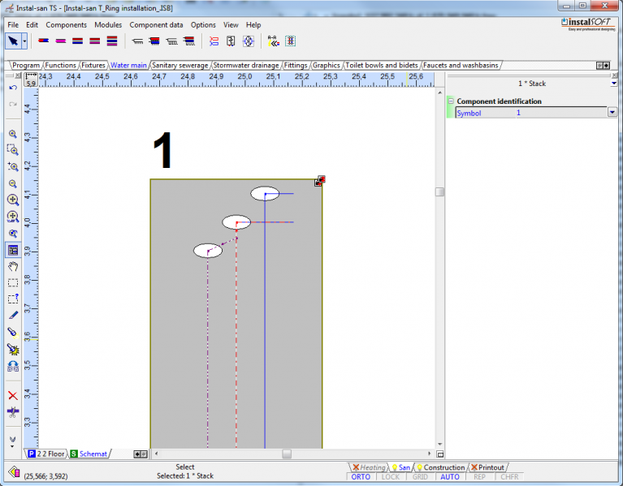This screenshot has height=486, width=623.
Task: Select the arrow pointer tool
Action: pyautogui.click(x=12, y=41)
